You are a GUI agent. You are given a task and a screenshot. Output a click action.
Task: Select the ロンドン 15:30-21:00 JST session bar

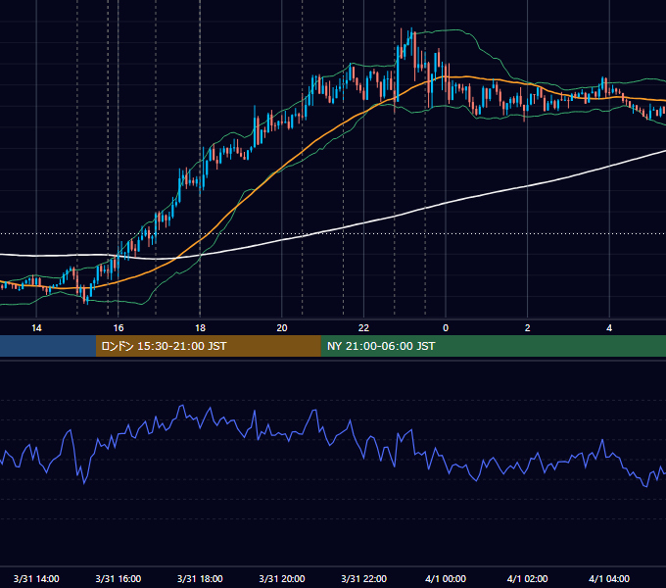(208, 346)
